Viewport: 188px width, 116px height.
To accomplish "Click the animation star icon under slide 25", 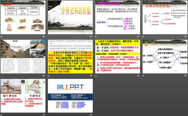I will (x=2, y=37).
